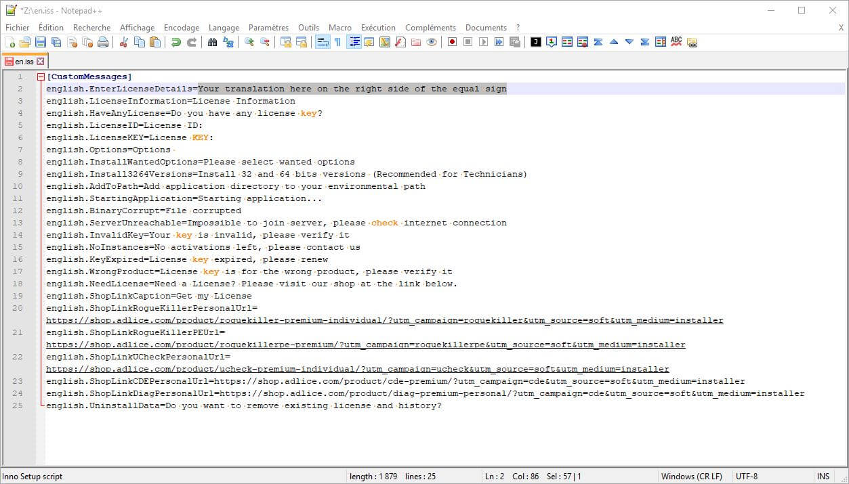Click the Zoom in magnifier icon
This screenshot has width=849, height=484.
click(249, 43)
